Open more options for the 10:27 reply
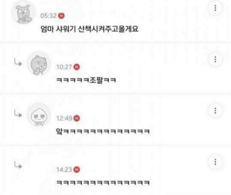 [215, 59]
